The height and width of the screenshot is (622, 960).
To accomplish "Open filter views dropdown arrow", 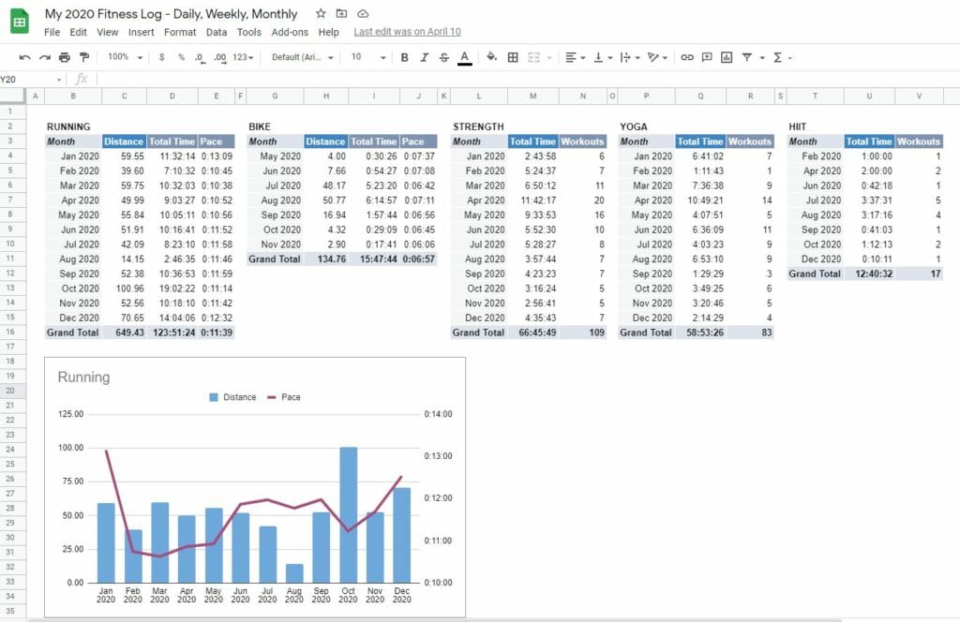I will coord(762,58).
